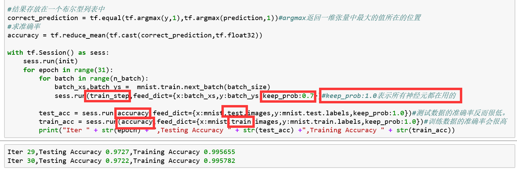Click the 'Iter 29' output line
Screen dimensions: 517x170
(x=121, y=152)
